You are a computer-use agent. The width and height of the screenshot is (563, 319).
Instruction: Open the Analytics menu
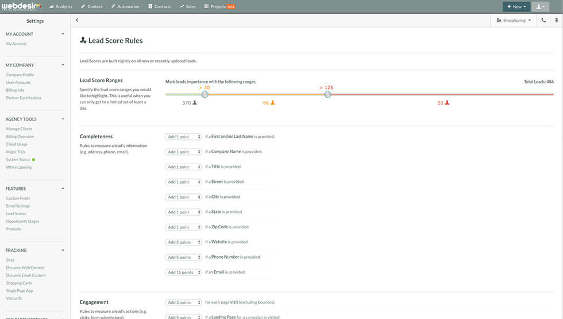61,6
